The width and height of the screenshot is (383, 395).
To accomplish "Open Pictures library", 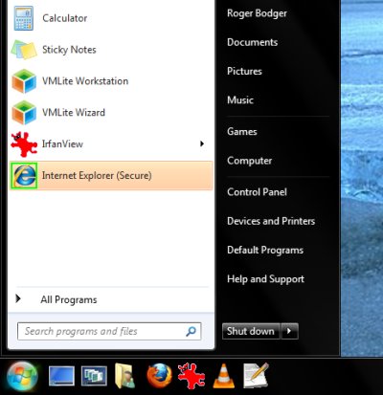I will pos(244,71).
